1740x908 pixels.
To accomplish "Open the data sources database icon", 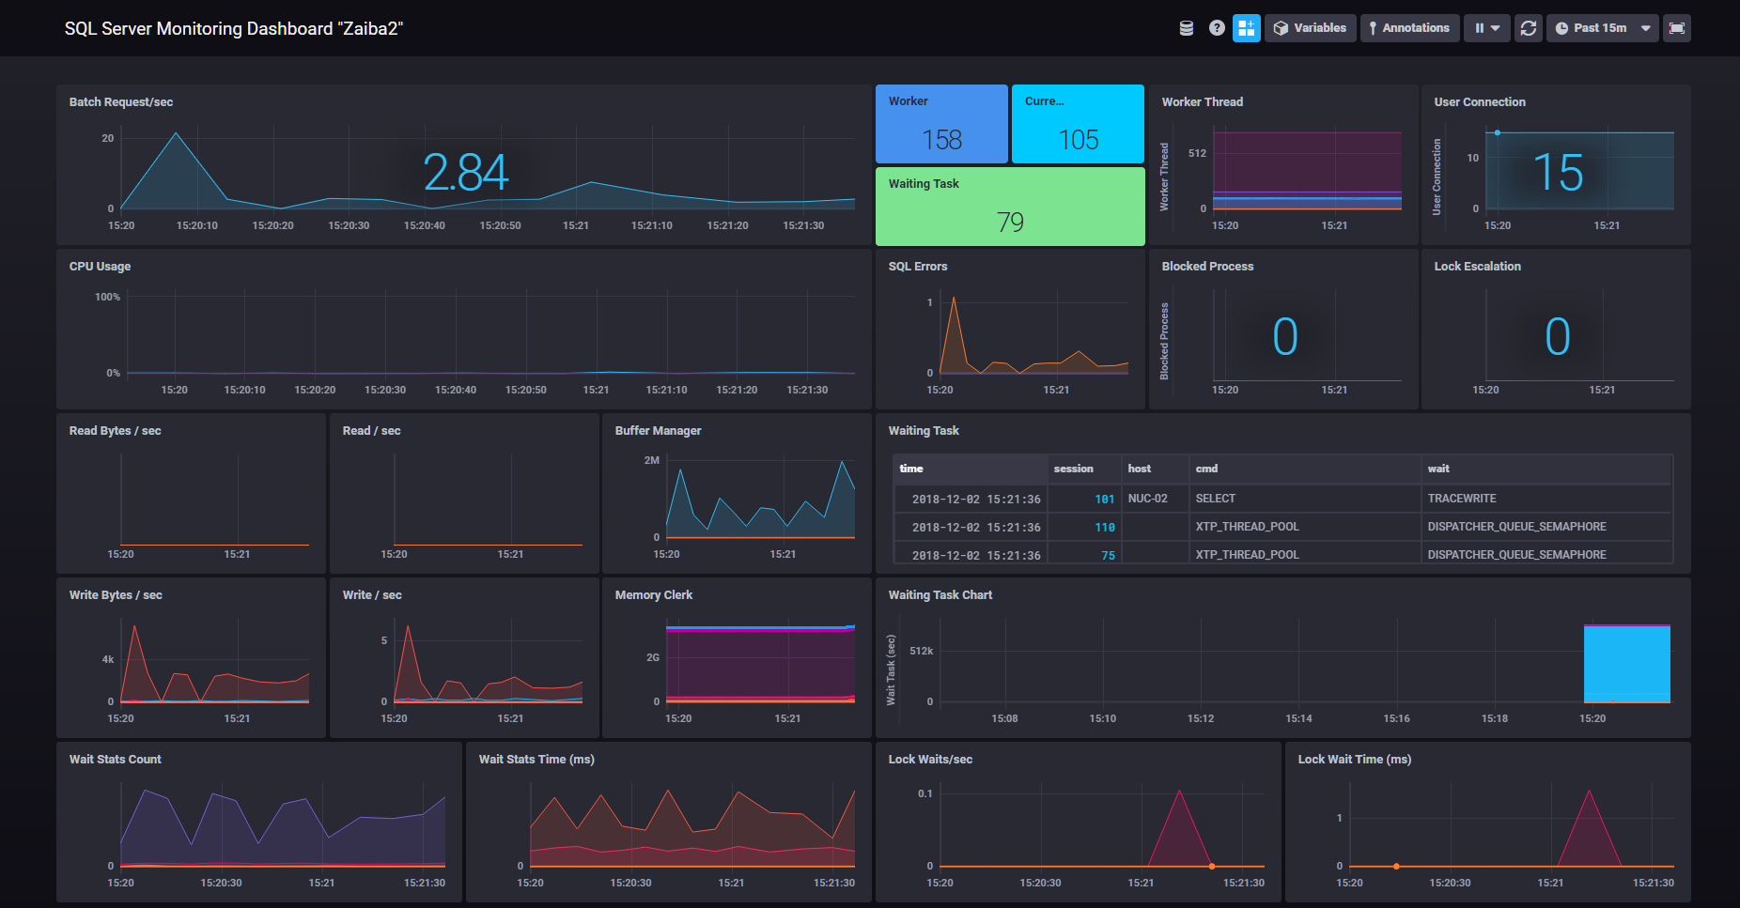I will [1187, 28].
